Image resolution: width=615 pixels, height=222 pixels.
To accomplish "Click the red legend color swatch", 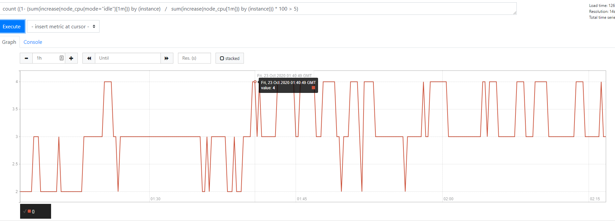I will [29, 211].
